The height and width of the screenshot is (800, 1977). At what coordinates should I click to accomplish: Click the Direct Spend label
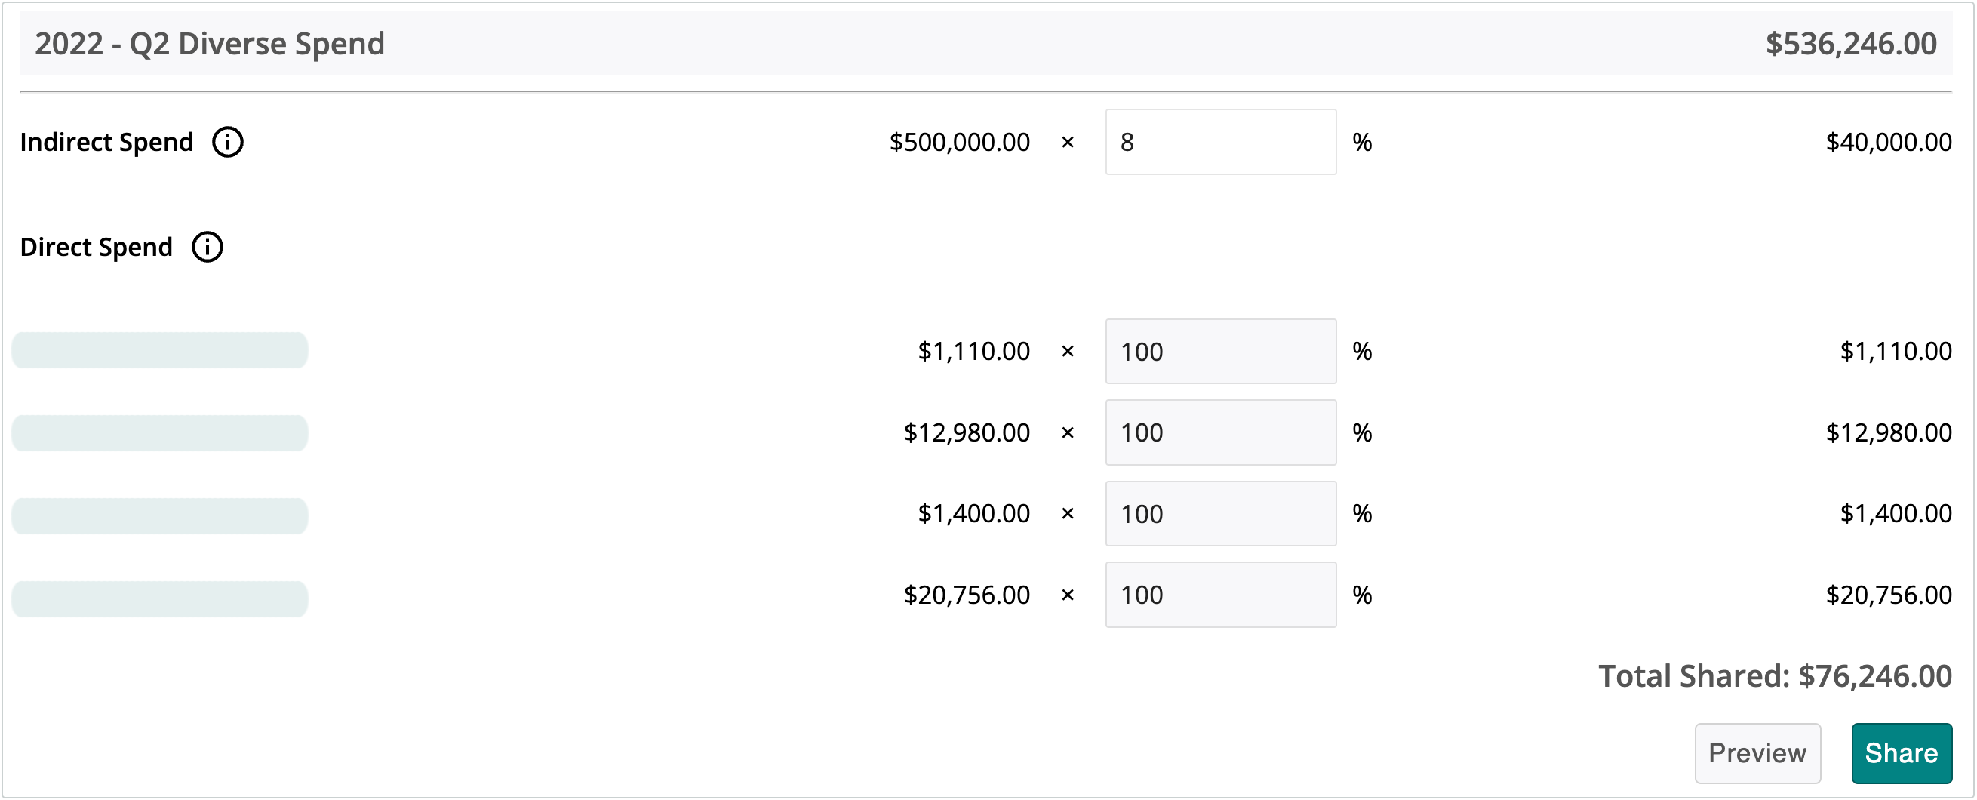pos(96,248)
